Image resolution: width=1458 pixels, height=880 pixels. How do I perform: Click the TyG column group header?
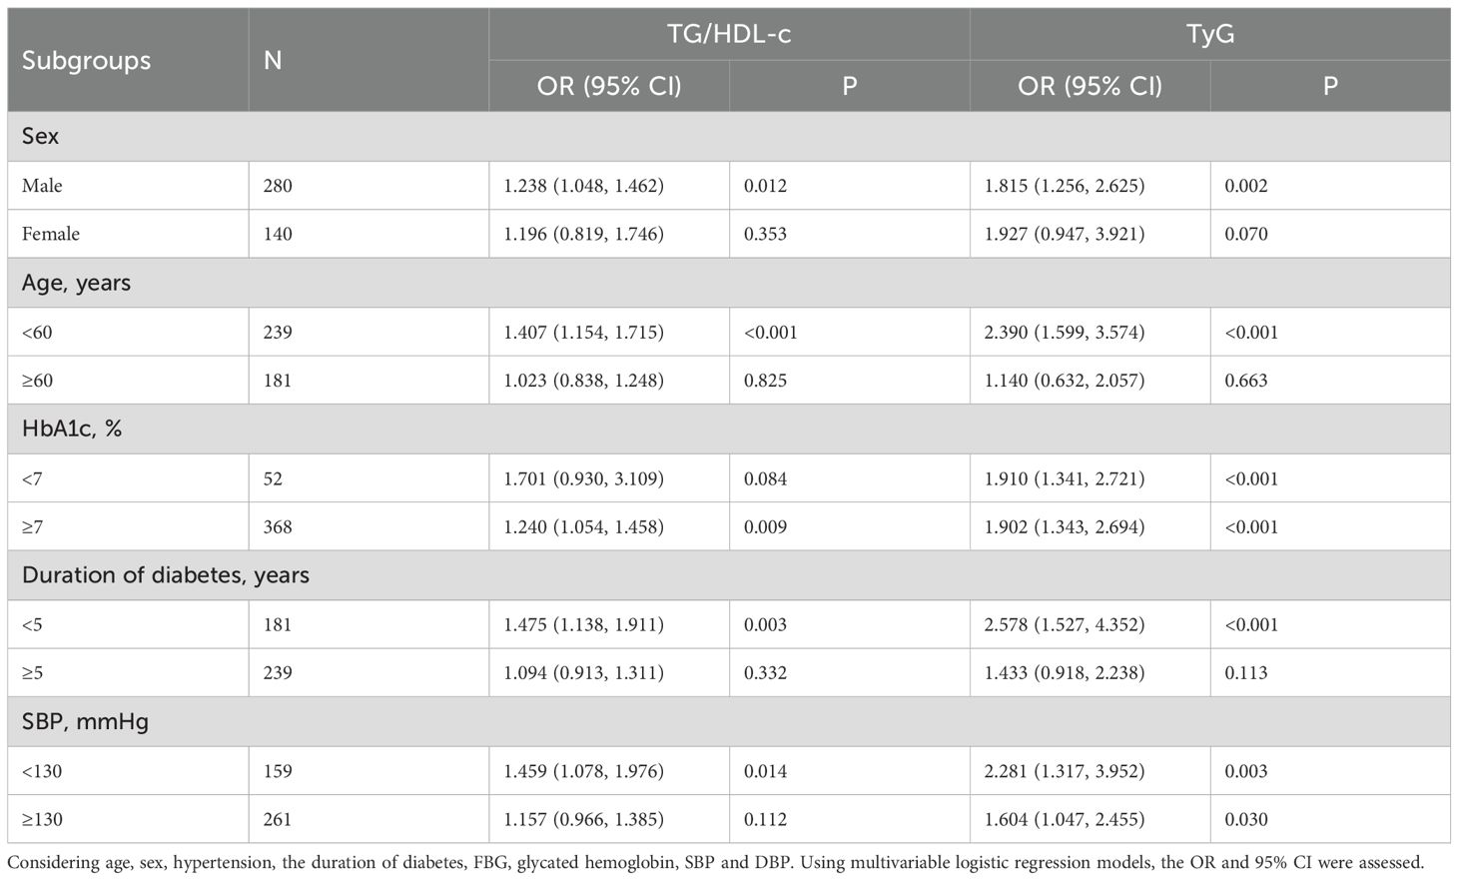(1209, 35)
